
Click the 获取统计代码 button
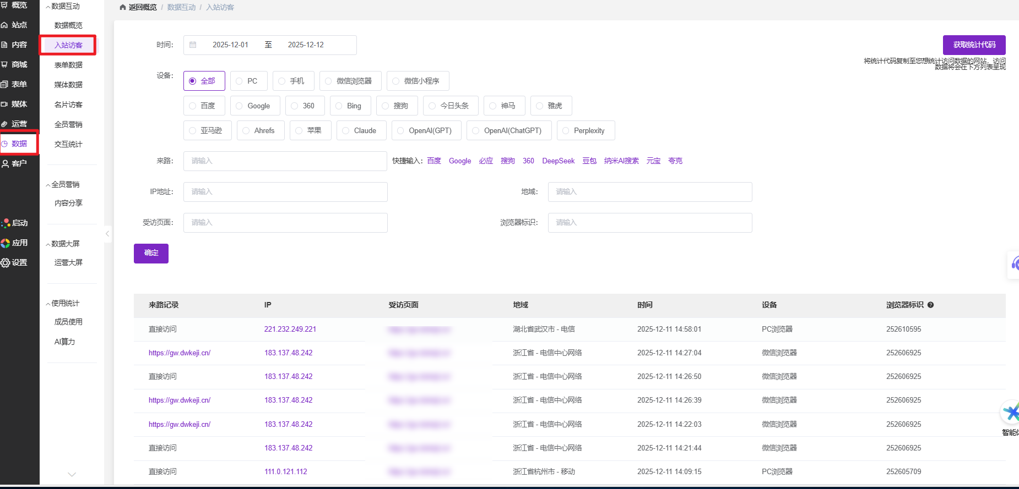[x=974, y=45]
